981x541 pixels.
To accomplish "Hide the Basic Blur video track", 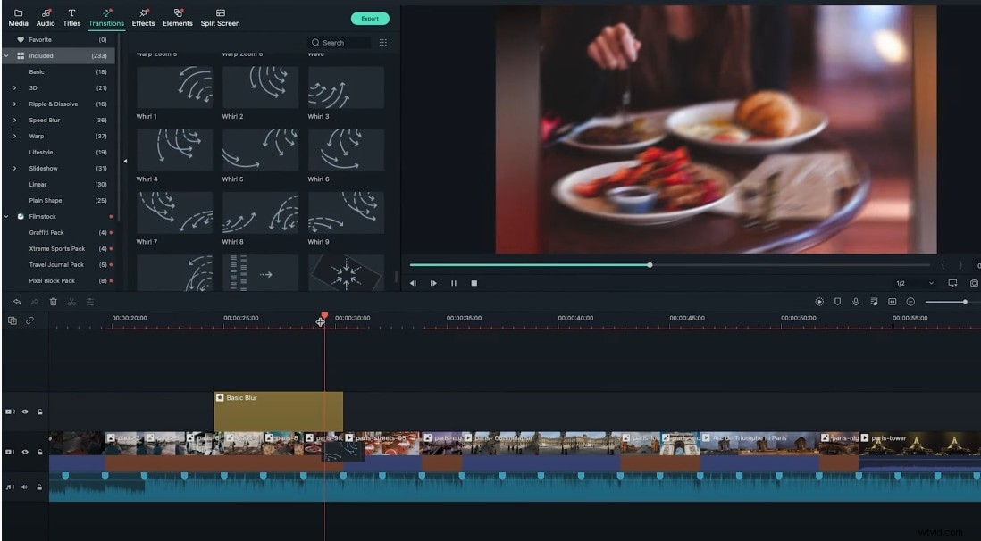I will pos(27,412).
